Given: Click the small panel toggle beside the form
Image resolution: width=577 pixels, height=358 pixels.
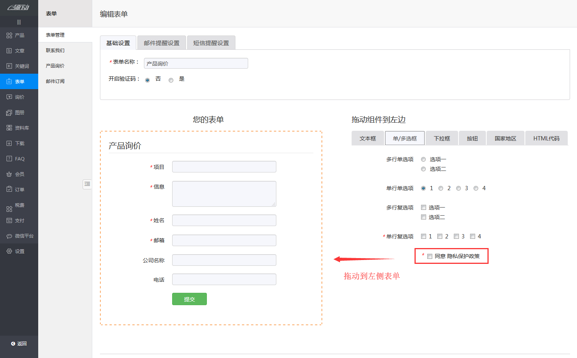Looking at the screenshot, I should pos(87,184).
